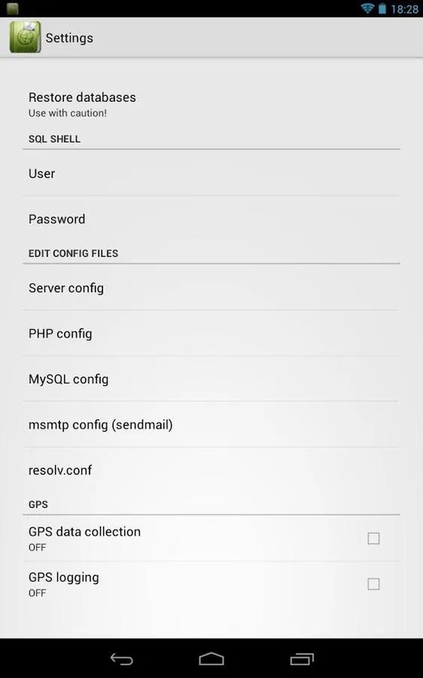Open msmtp config (sendmail) entry
Image resolution: width=423 pixels, height=678 pixels.
pyautogui.click(x=100, y=425)
